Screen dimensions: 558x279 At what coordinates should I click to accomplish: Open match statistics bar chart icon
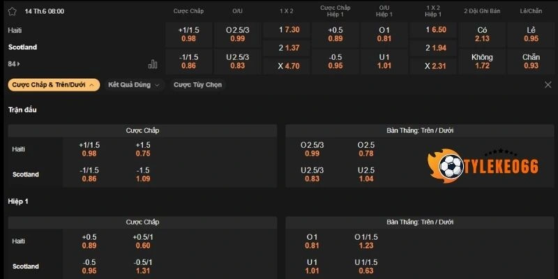point(153,64)
